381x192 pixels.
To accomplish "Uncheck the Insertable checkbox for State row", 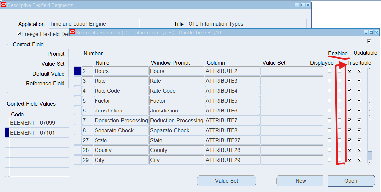I will point(349,140).
